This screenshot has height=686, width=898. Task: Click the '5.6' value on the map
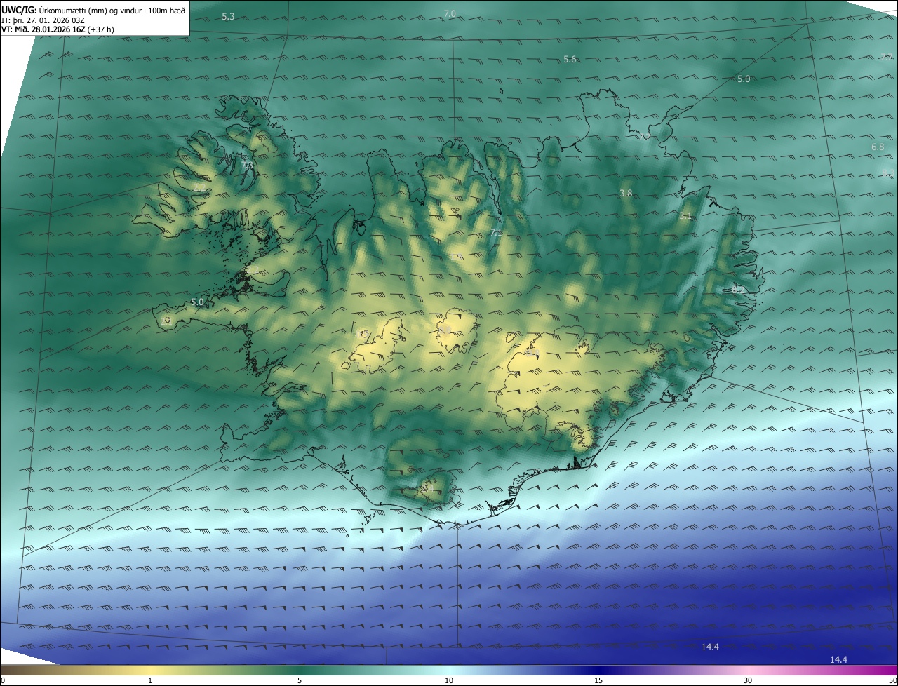click(x=570, y=60)
